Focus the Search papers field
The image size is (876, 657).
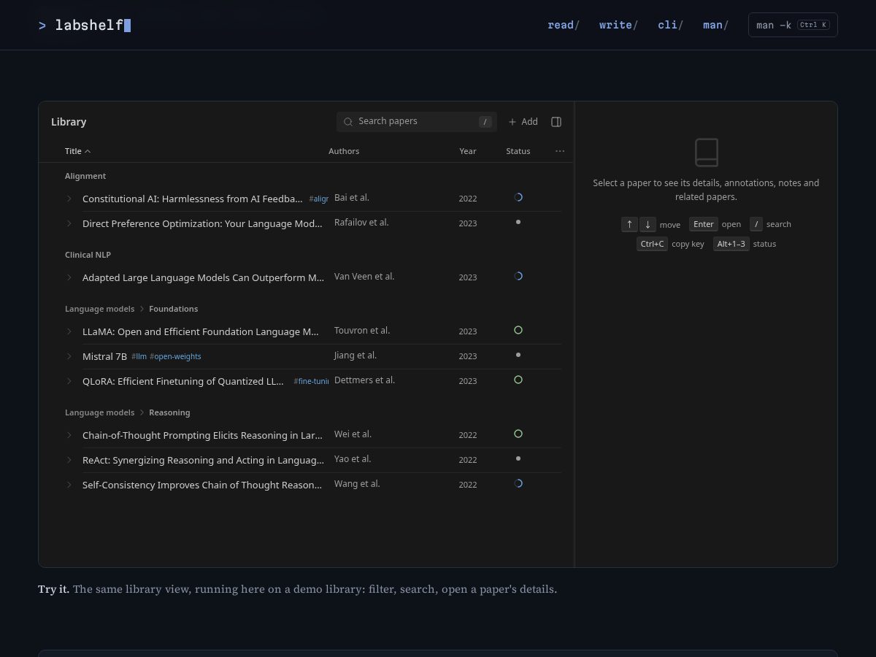[417, 122]
